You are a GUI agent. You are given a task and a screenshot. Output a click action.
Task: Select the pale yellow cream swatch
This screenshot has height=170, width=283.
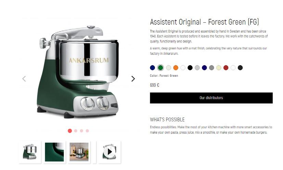219,68
